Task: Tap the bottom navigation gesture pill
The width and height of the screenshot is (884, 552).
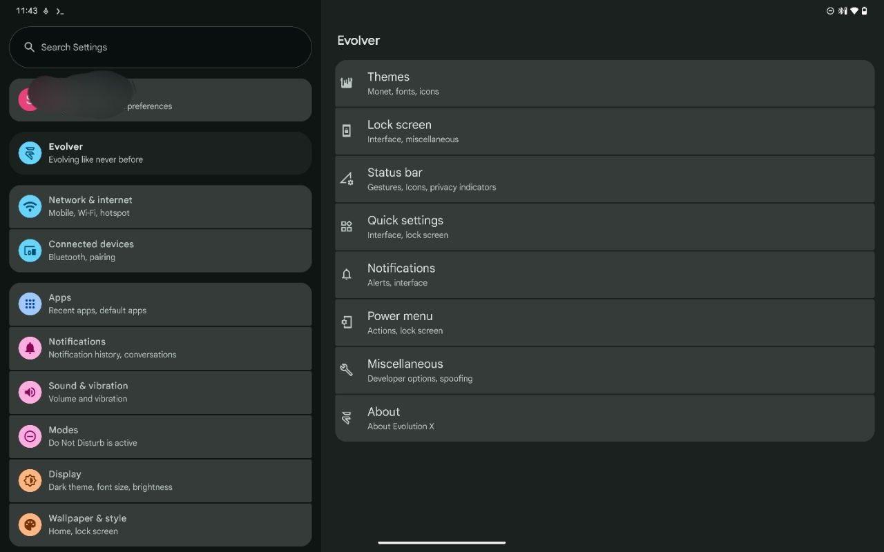Action: click(442, 542)
